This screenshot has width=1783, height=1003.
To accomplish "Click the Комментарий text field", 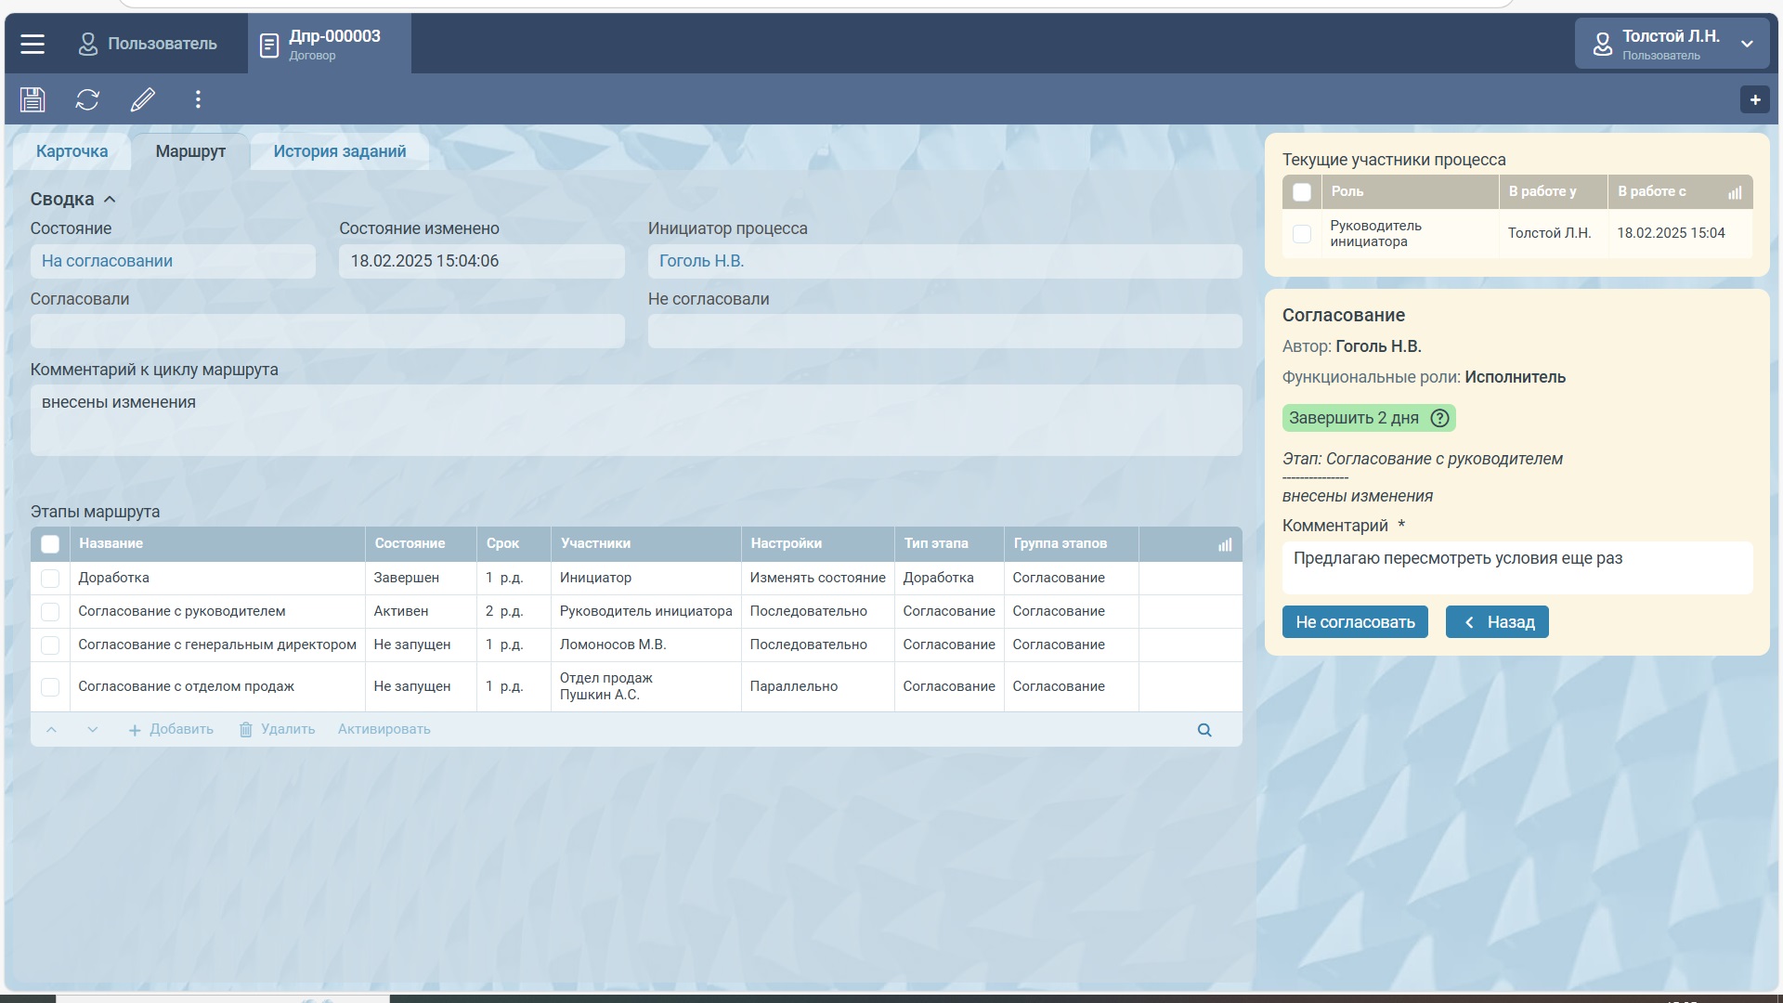I will tap(1516, 567).
